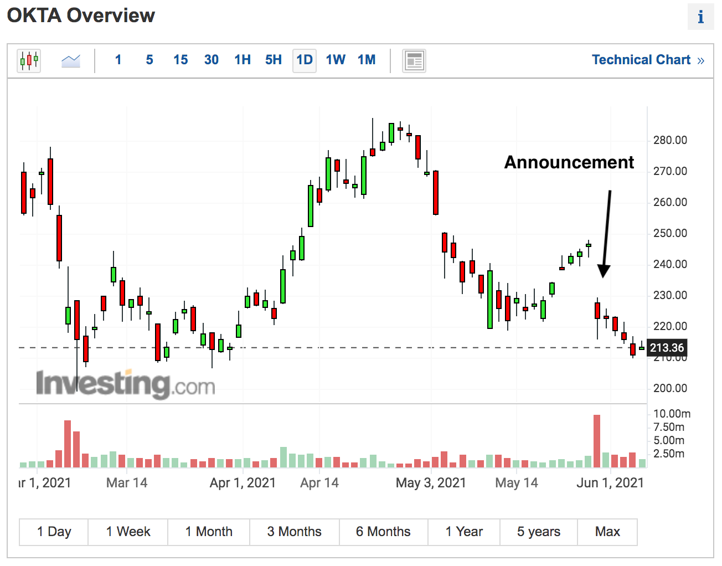
Task: Switch to the area line chart icon
Action: [70, 60]
